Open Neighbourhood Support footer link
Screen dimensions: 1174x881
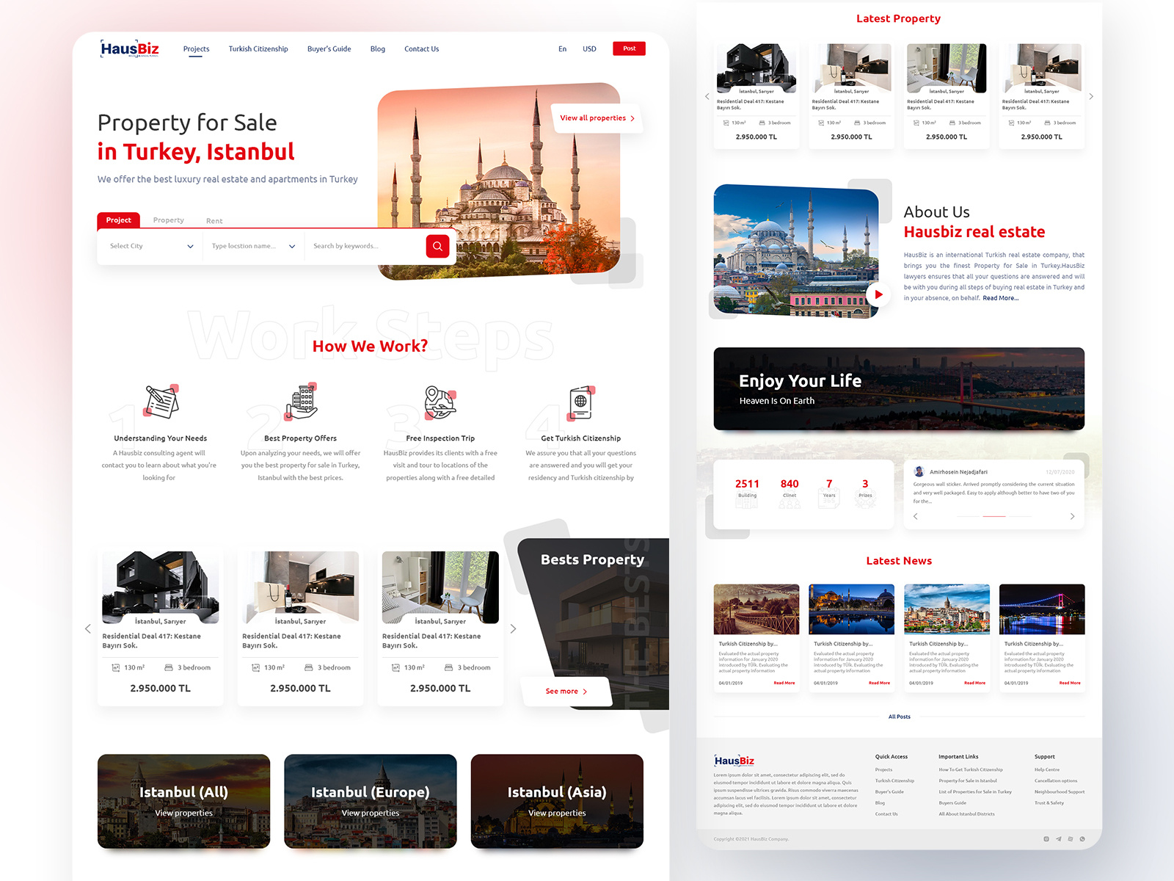point(1060,792)
